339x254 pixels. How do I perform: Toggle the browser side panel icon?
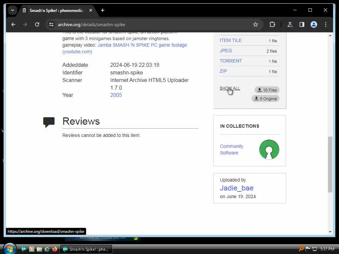(x=302, y=24)
